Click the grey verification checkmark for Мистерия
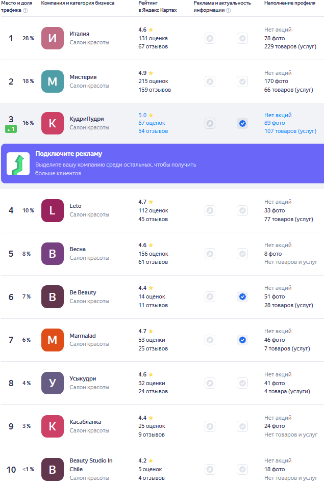Screen dimensions: 324x489 (x=242, y=81)
